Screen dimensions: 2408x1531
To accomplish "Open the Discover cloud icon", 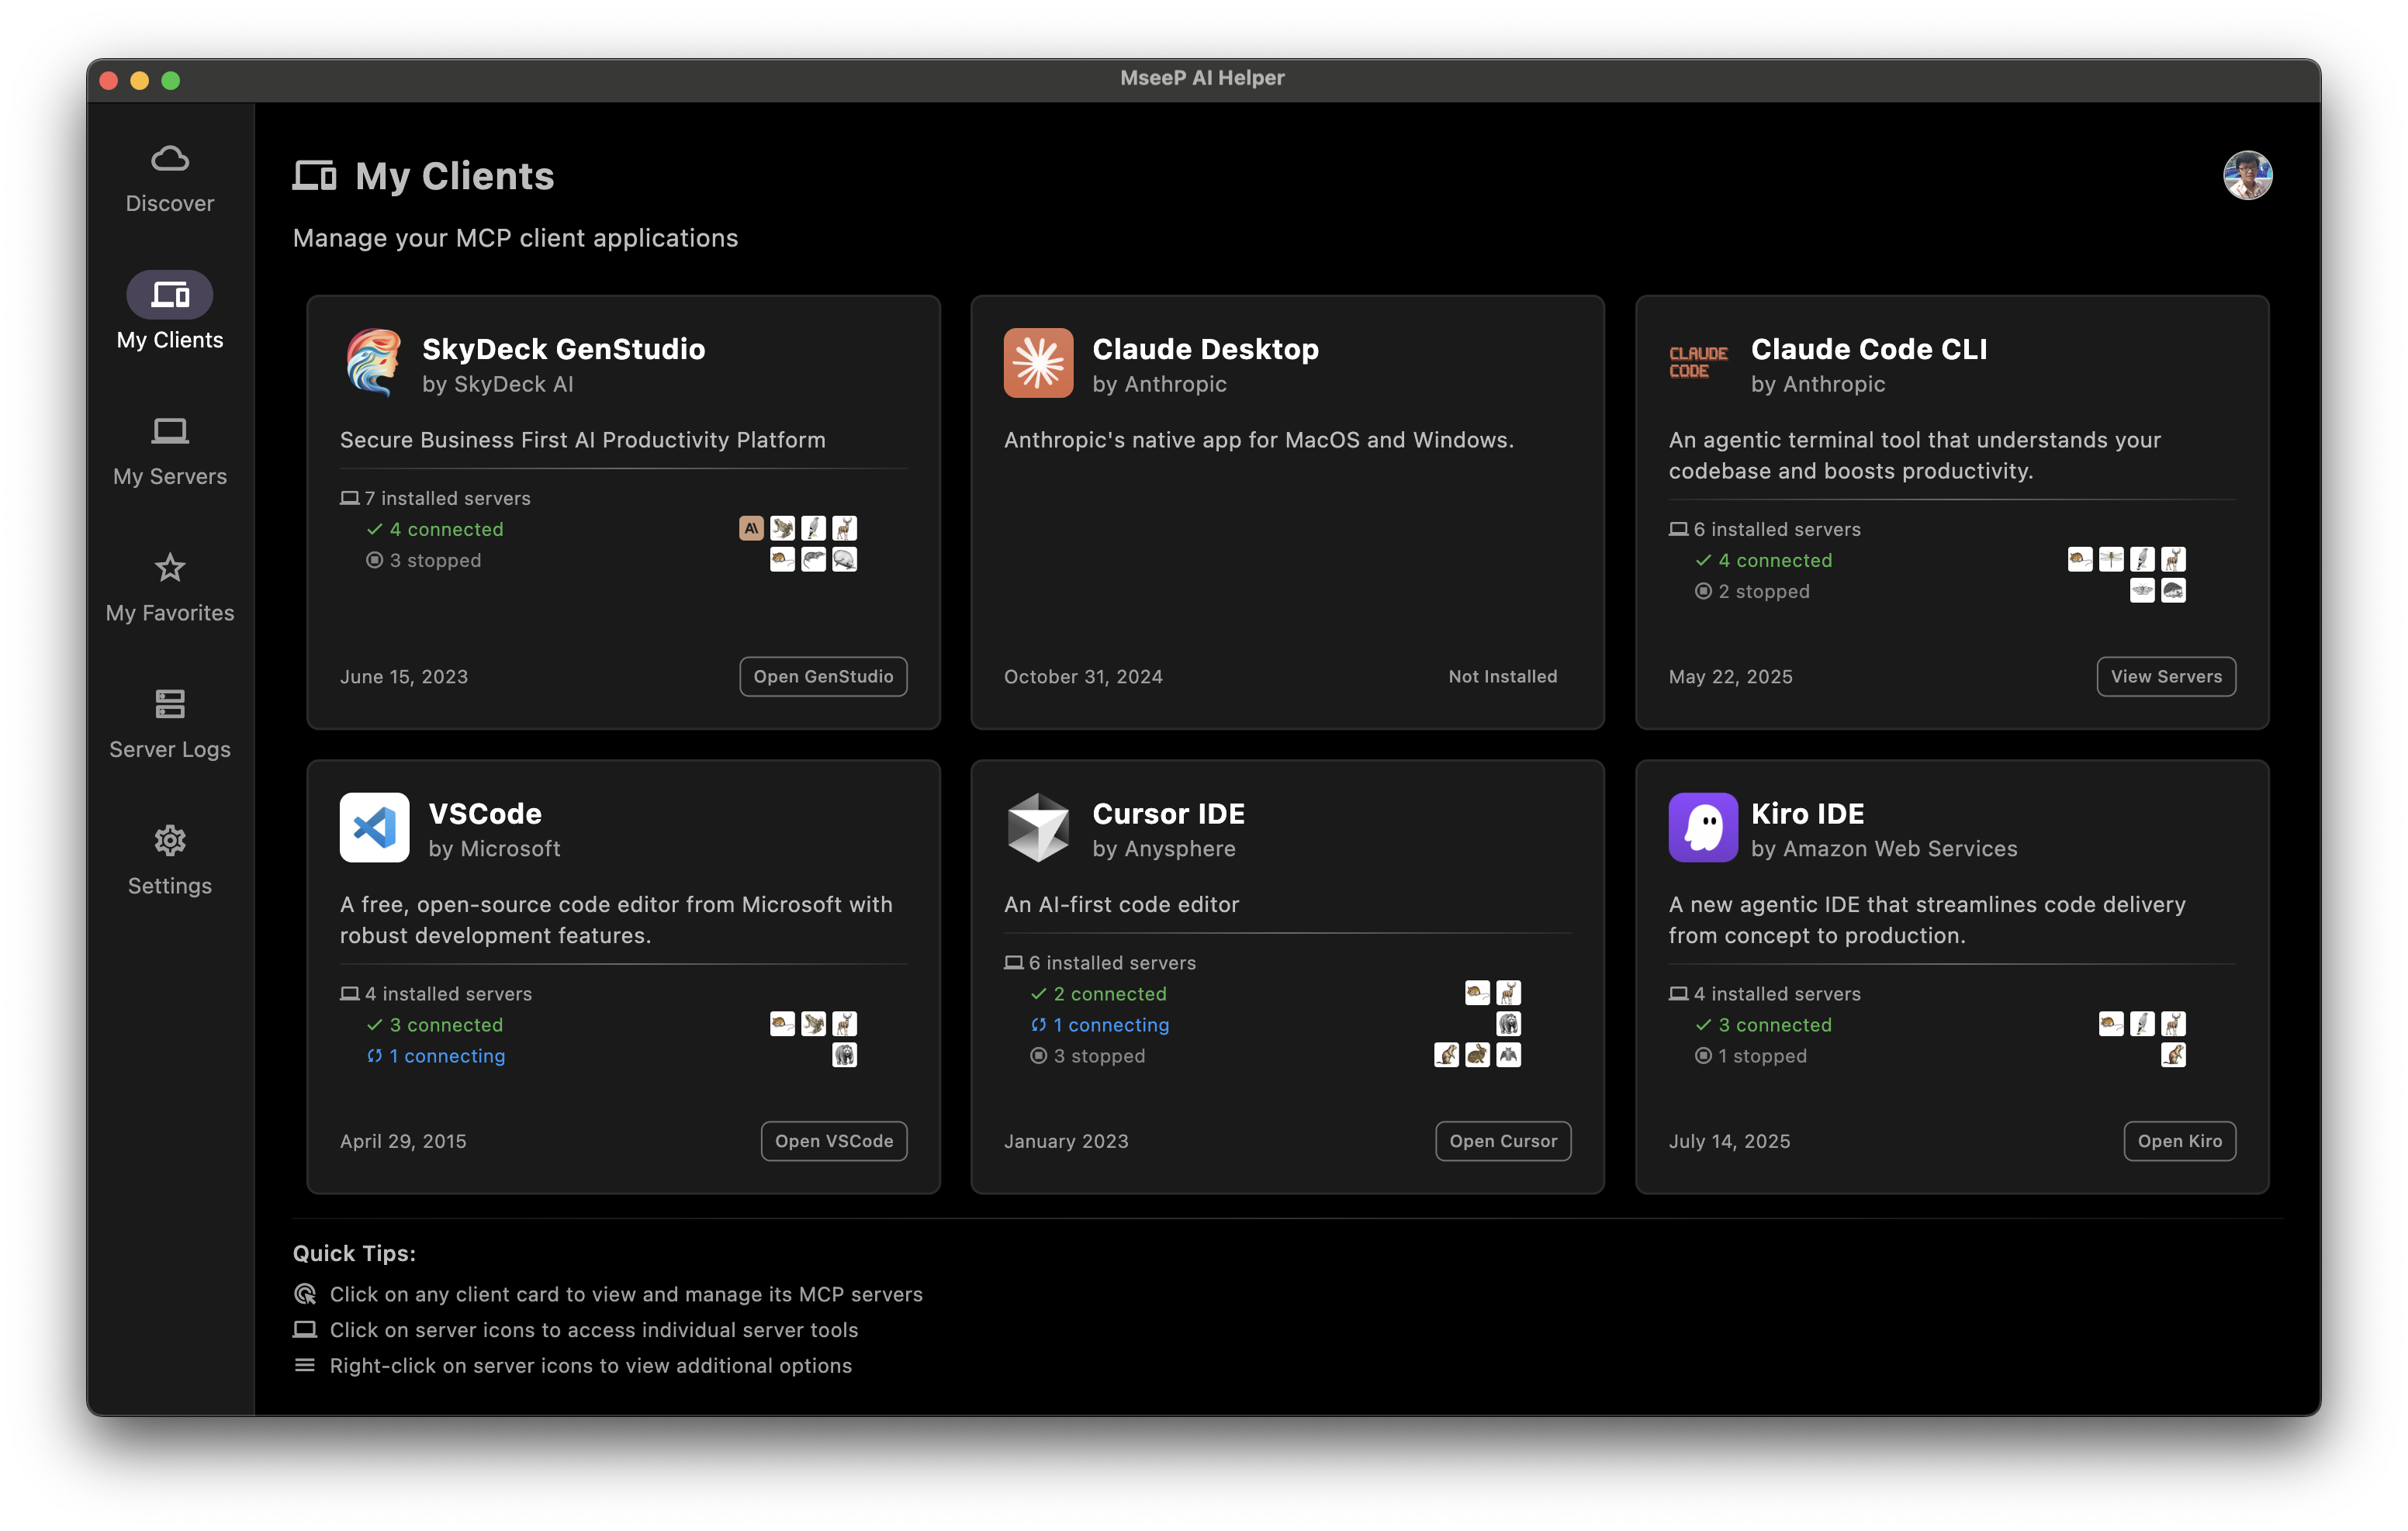I will (x=170, y=160).
